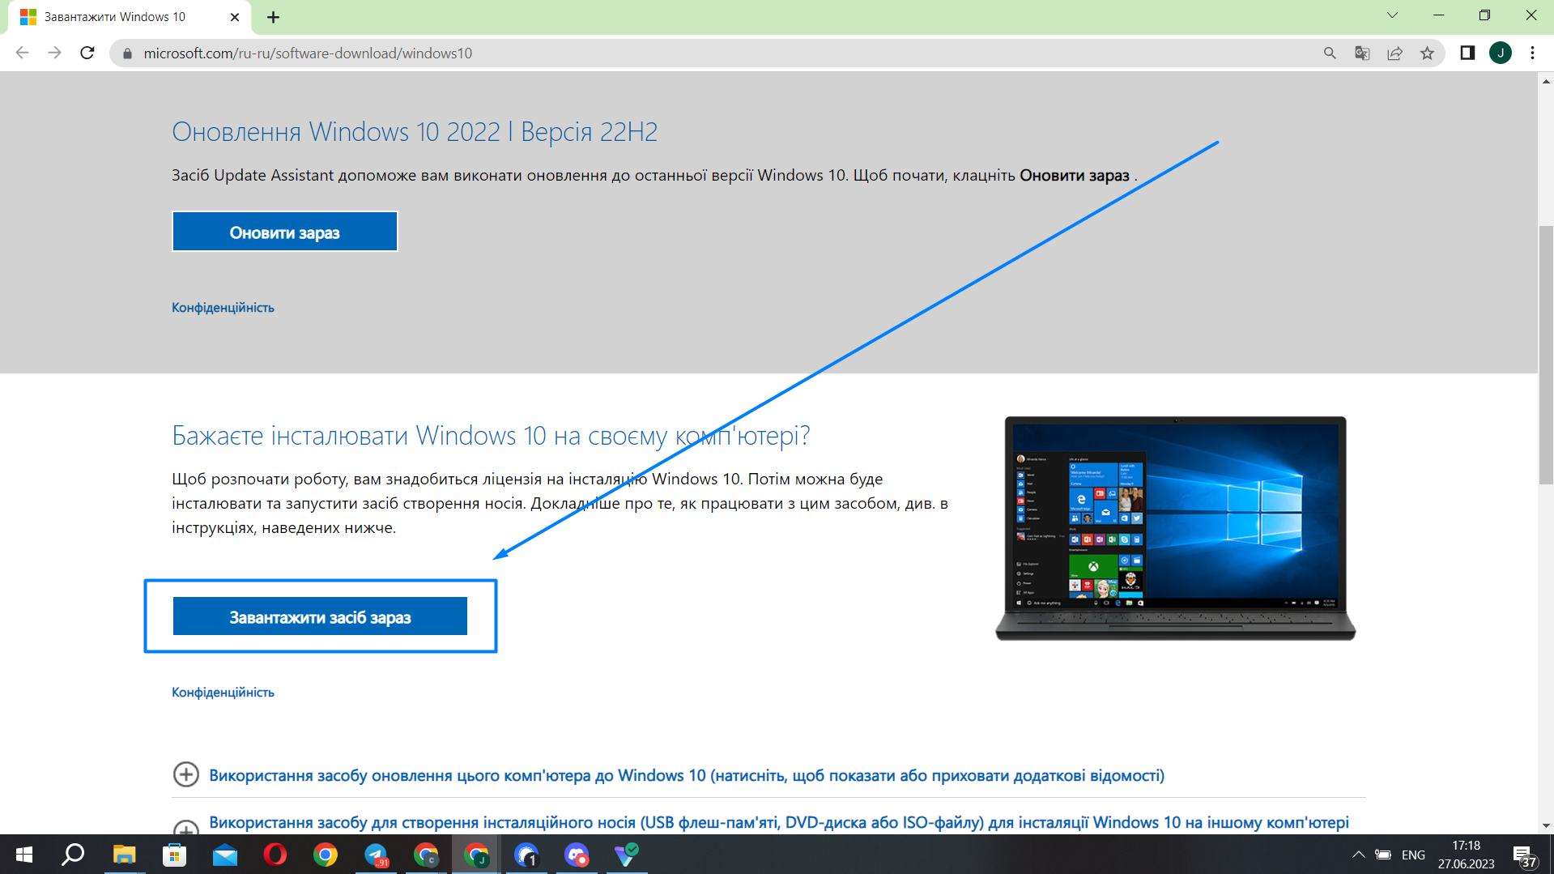Open the Mail app from the taskbar
Viewport: 1554px width, 874px height.
(x=224, y=855)
